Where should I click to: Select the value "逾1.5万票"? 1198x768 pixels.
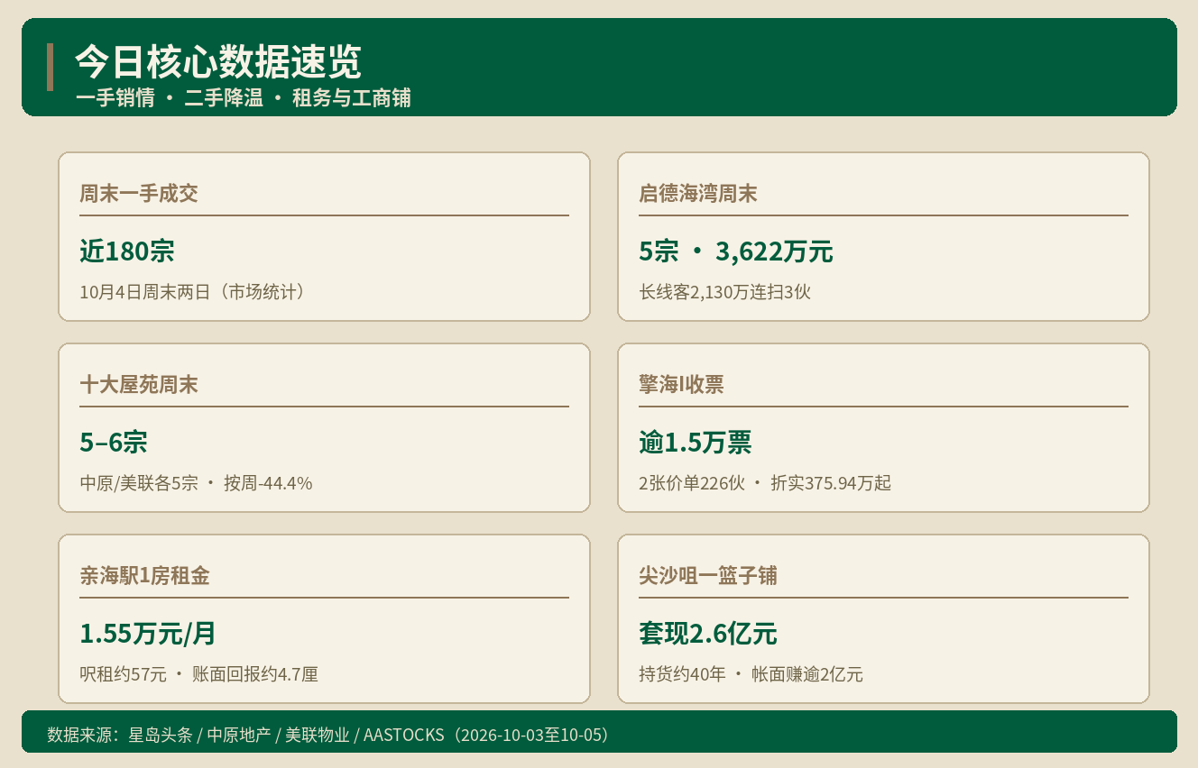point(696,443)
